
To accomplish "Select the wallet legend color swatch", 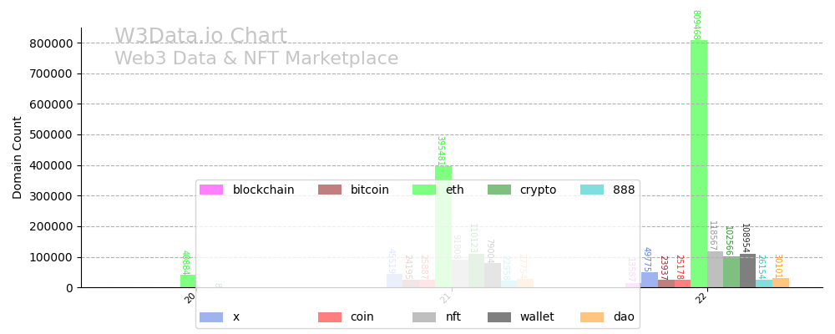I will coord(499,317).
